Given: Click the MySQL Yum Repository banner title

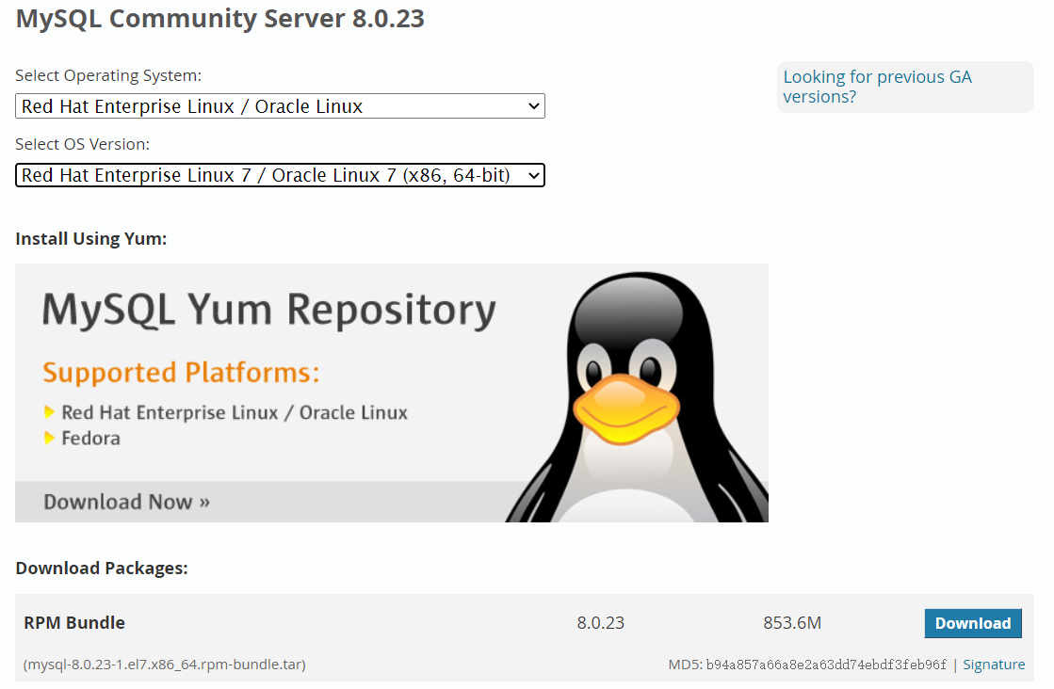Looking at the screenshot, I should (x=268, y=311).
